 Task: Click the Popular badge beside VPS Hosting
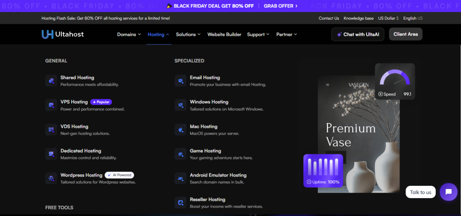point(101,102)
